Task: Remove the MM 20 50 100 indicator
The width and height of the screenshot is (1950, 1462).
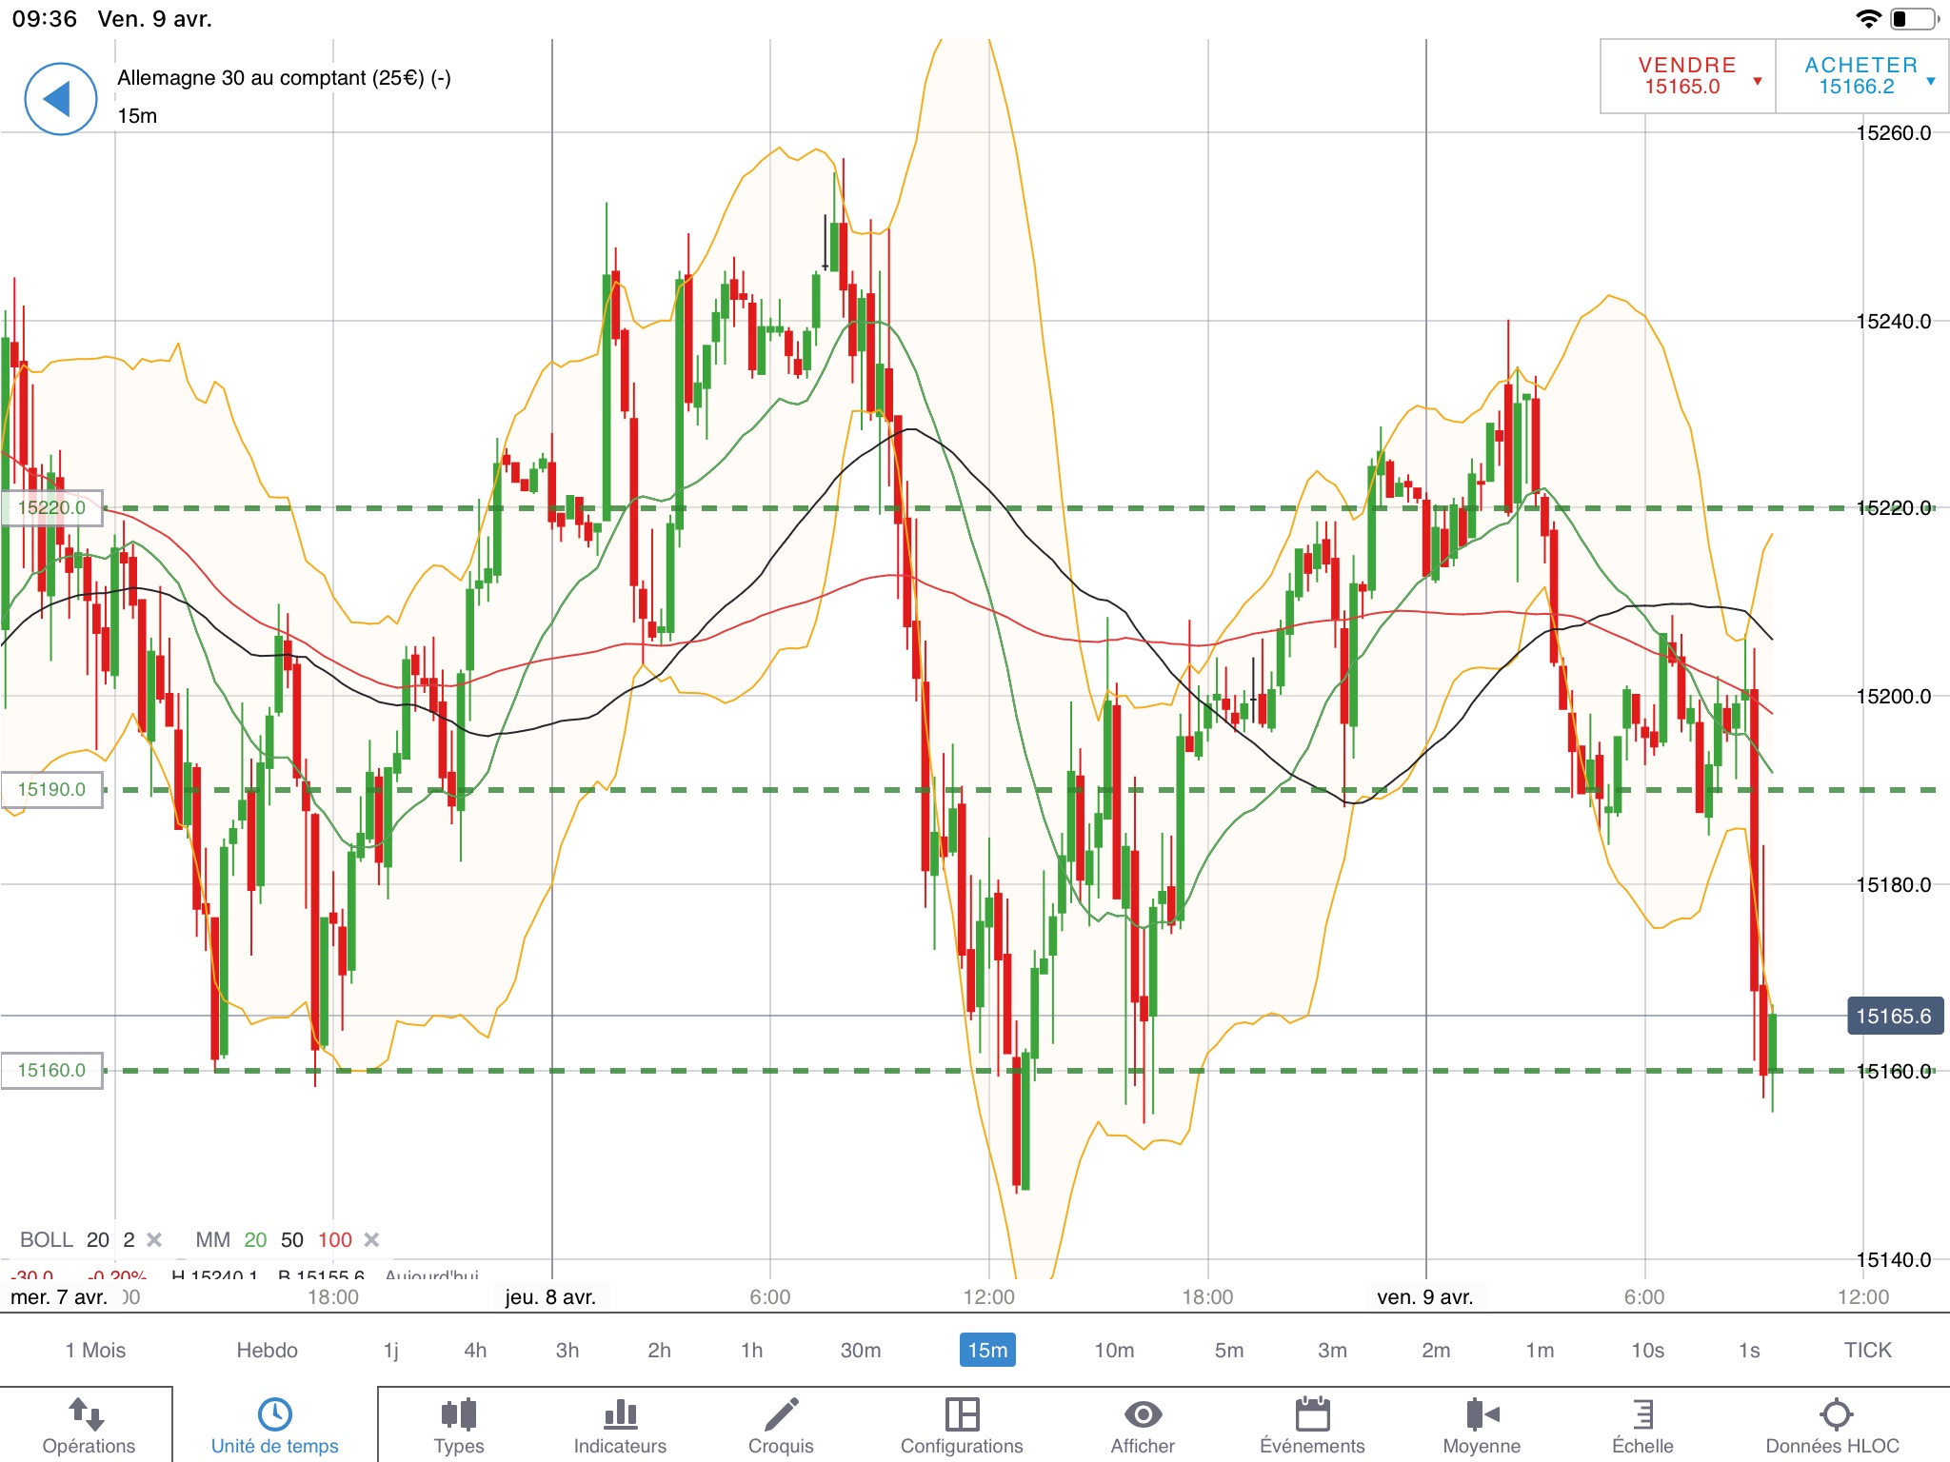Action: coord(372,1239)
